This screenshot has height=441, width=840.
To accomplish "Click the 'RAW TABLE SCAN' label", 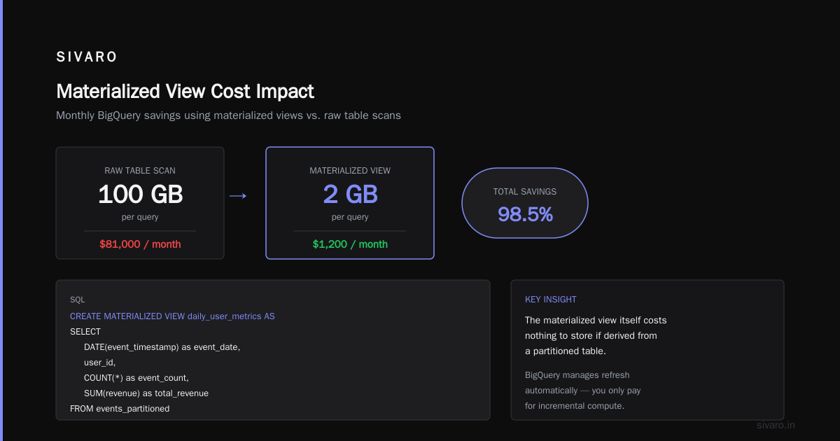I will pyautogui.click(x=140, y=171).
